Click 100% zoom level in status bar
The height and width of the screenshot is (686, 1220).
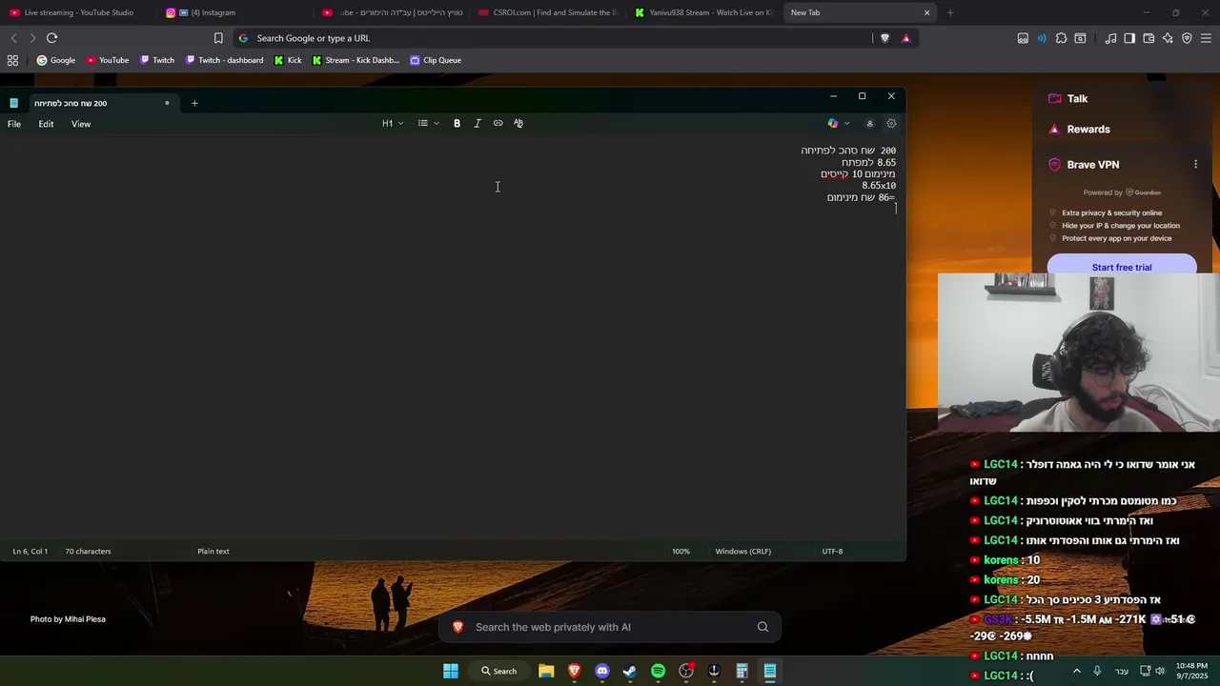[x=681, y=551]
